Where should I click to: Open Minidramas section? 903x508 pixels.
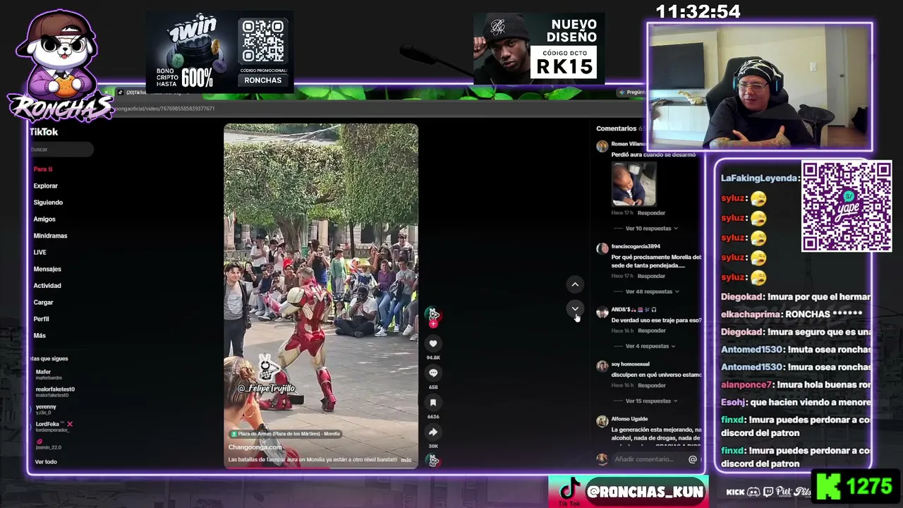click(50, 236)
